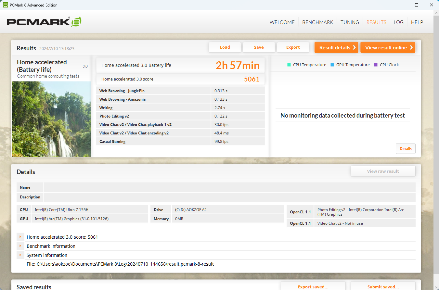Click the 5061 score value

252,79
